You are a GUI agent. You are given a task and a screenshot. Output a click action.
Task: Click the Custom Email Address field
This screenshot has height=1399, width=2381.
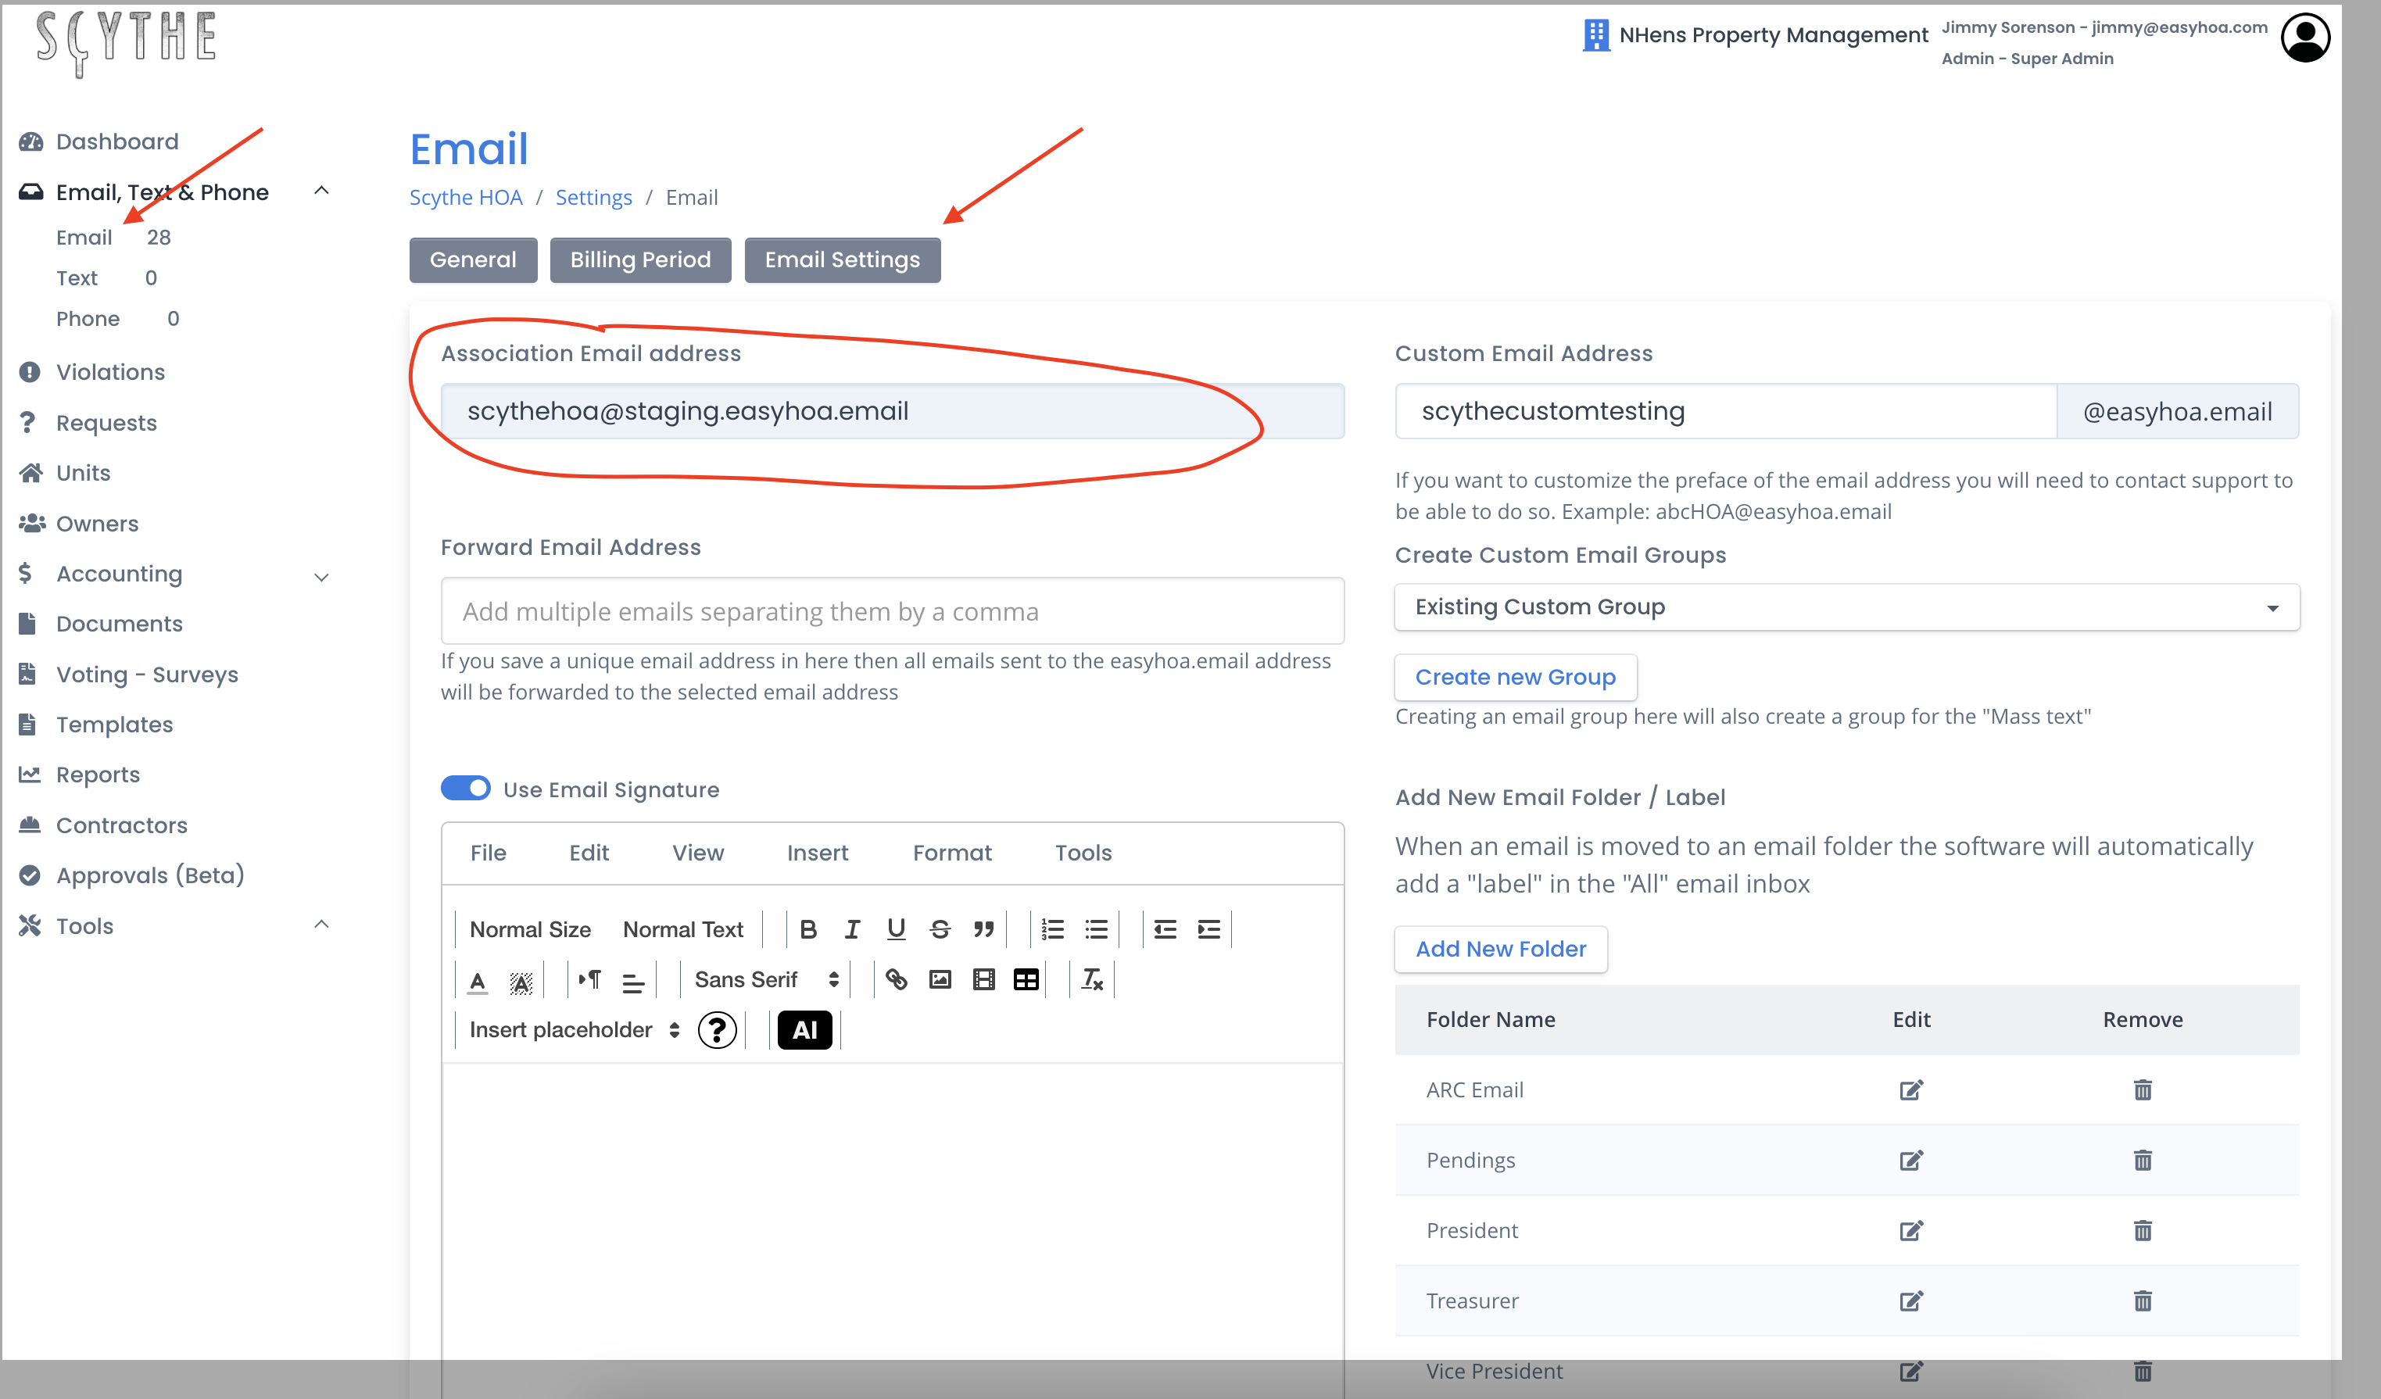(1725, 411)
